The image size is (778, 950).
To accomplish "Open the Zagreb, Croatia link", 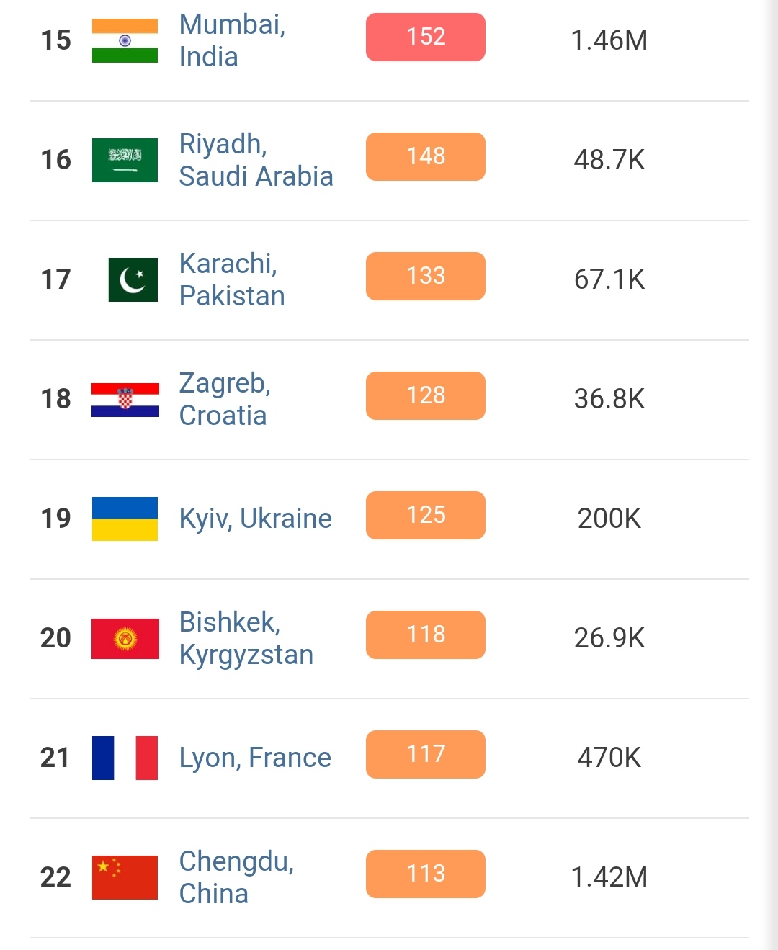I will [x=225, y=399].
